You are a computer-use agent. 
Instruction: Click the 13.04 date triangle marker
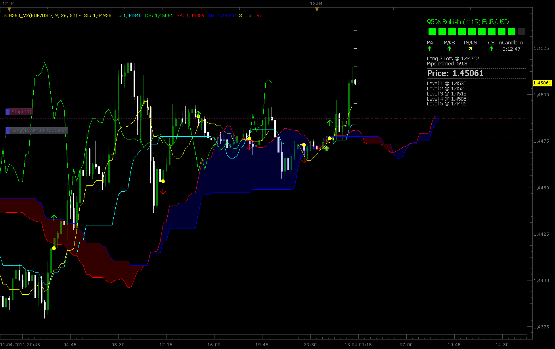pos(316,10)
